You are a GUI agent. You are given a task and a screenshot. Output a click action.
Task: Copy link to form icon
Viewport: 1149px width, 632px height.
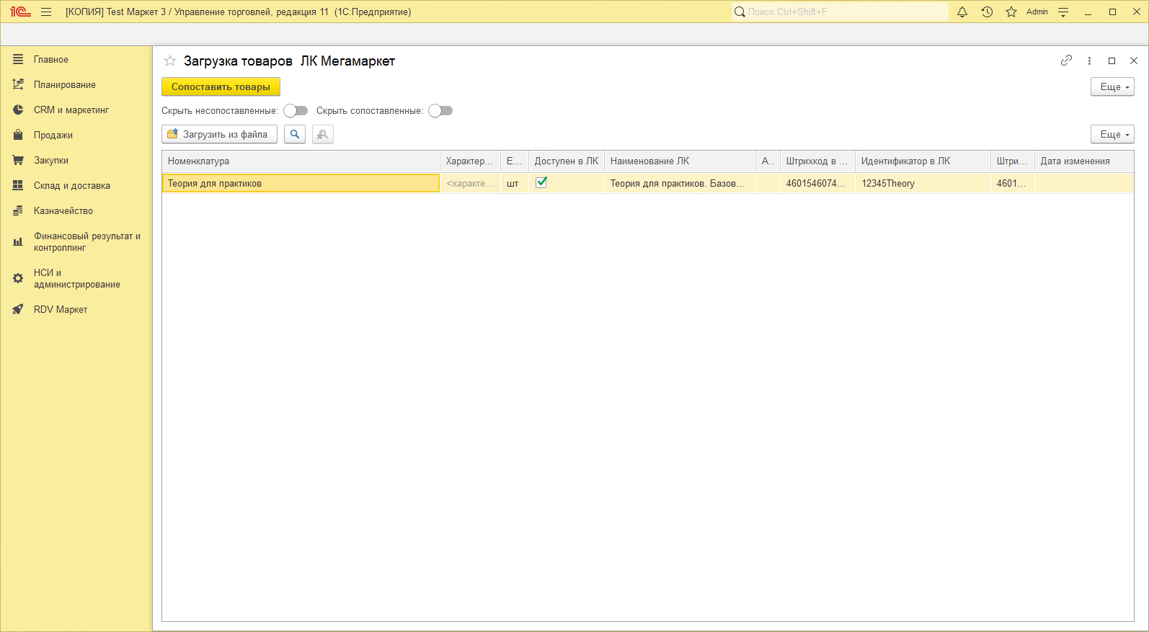point(1066,61)
